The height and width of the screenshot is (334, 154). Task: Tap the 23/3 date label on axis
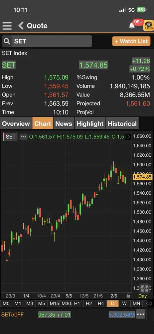click(x=10, y=296)
